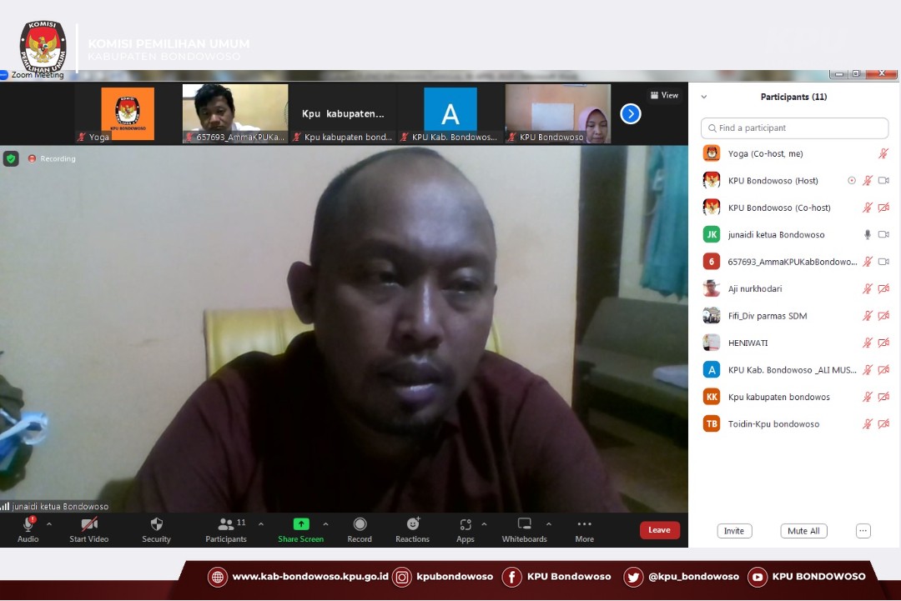This screenshot has width=901, height=601.
Task: Click the Record icon in toolbar
Action: pyautogui.click(x=360, y=524)
